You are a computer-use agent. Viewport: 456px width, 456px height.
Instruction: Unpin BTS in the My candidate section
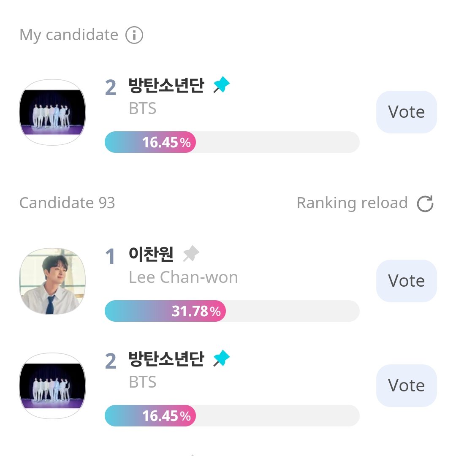[x=222, y=86]
